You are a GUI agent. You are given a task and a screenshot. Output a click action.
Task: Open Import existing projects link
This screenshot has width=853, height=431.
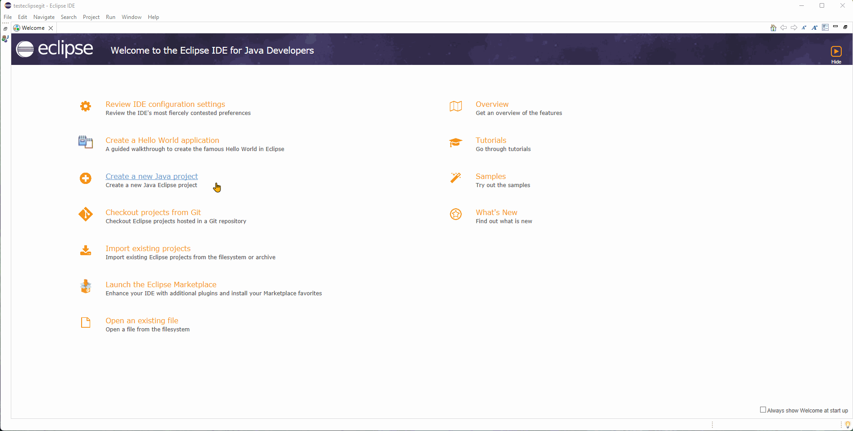click(148, 248)
